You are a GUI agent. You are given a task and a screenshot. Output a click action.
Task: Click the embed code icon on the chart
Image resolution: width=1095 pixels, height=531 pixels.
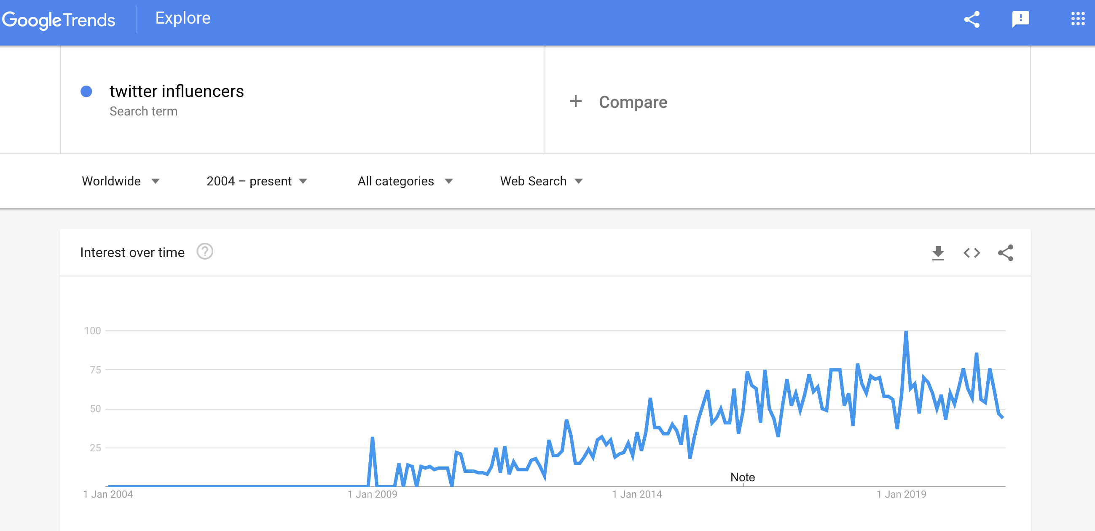tap(972, 253)
